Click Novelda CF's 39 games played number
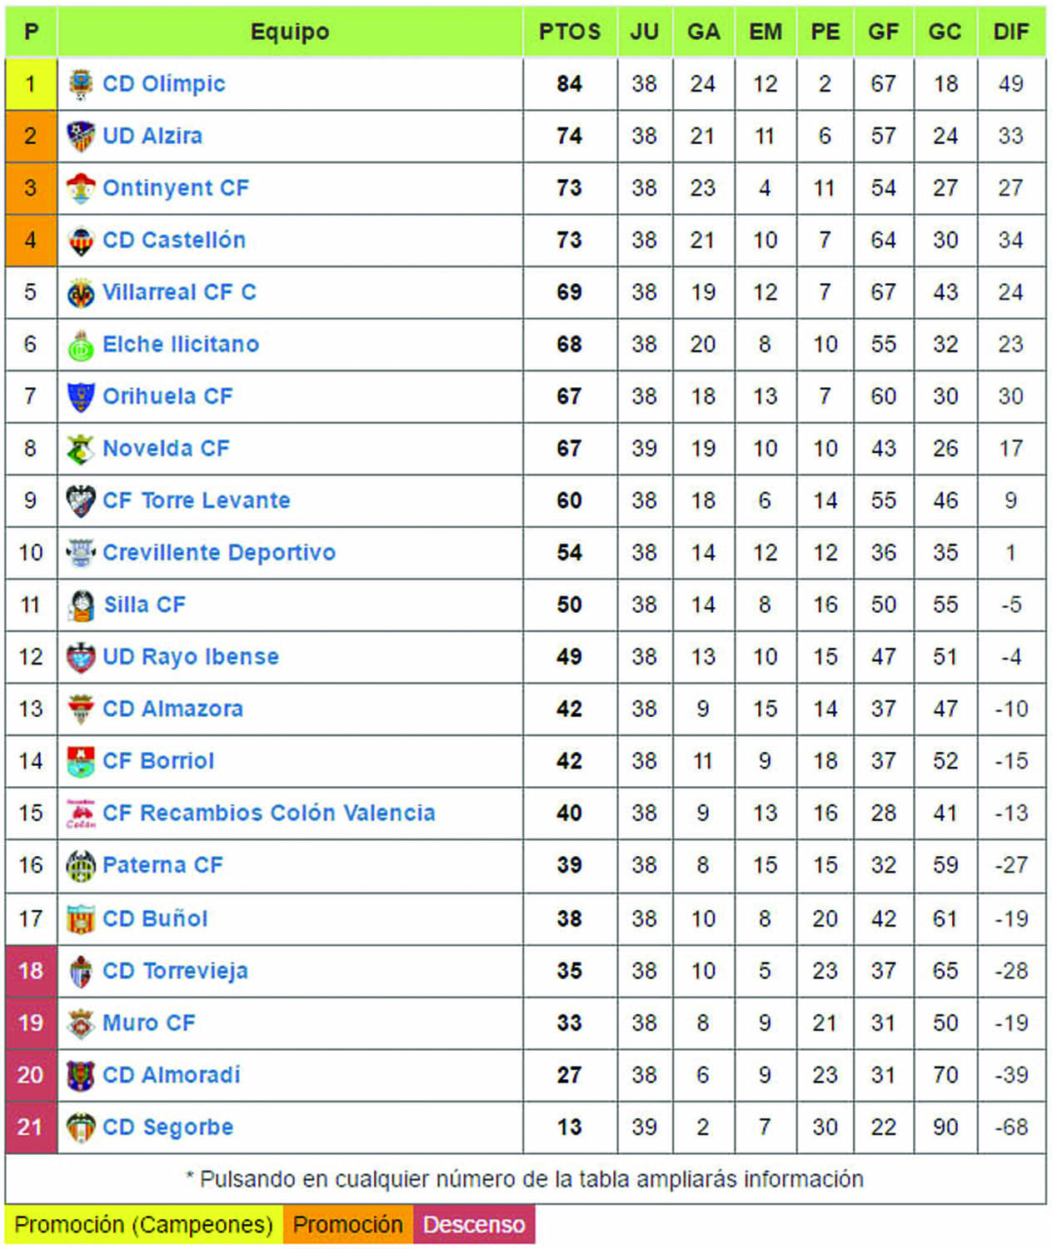Viewport: 1052px width, 1249px height. coord(644,449)
